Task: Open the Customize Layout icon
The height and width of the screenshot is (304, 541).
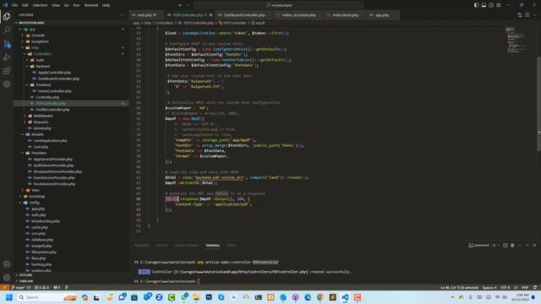Action: click(499, 5)
